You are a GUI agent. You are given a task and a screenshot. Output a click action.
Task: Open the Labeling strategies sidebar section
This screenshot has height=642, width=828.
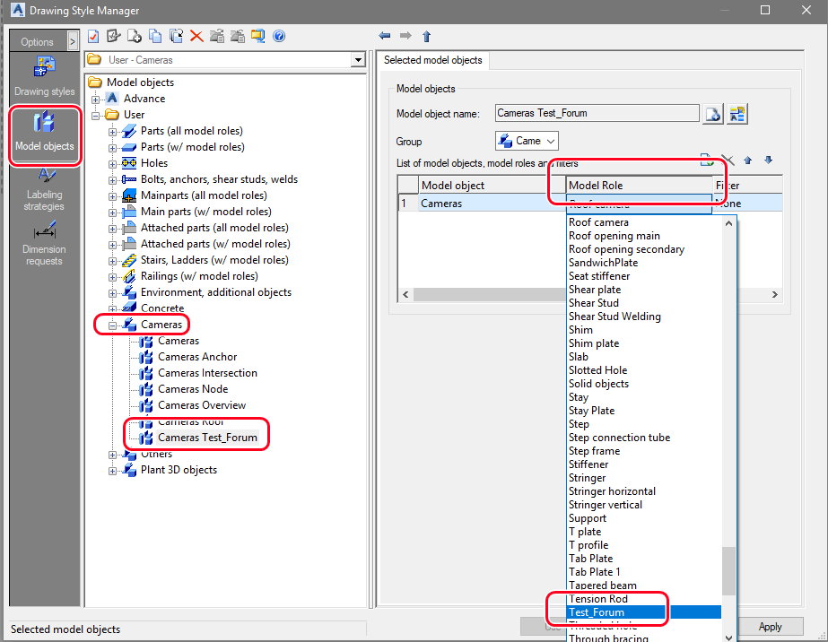tap(44, 190)
